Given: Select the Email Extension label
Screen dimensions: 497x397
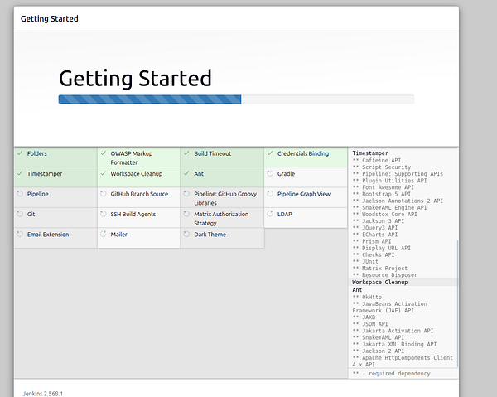Looking at the screenshot, I should [x=48, y=235].
